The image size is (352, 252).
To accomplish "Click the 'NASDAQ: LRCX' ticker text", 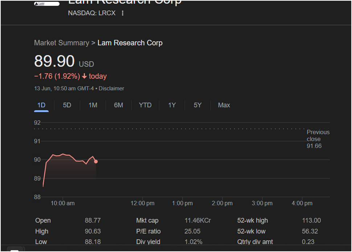I will pyautogui.click(x=92, y=13).
